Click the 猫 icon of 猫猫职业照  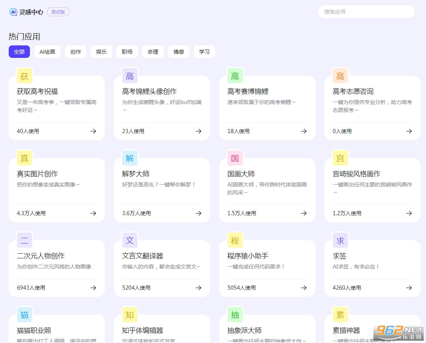pyautogui.click(x=25, y=315)
